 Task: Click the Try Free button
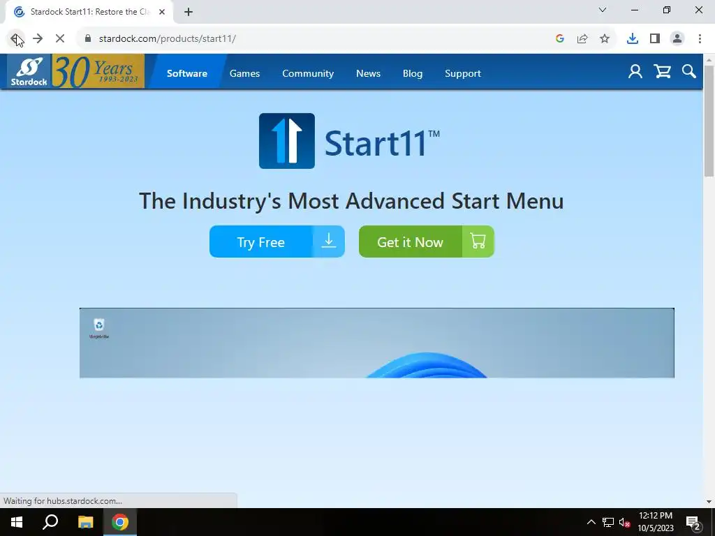(277, 241)
